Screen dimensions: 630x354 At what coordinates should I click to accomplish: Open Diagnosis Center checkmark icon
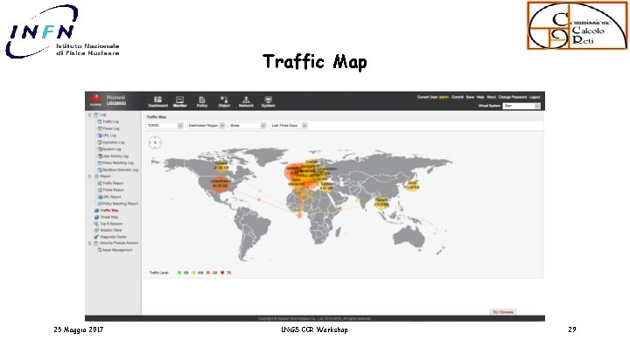coord(96,237)
